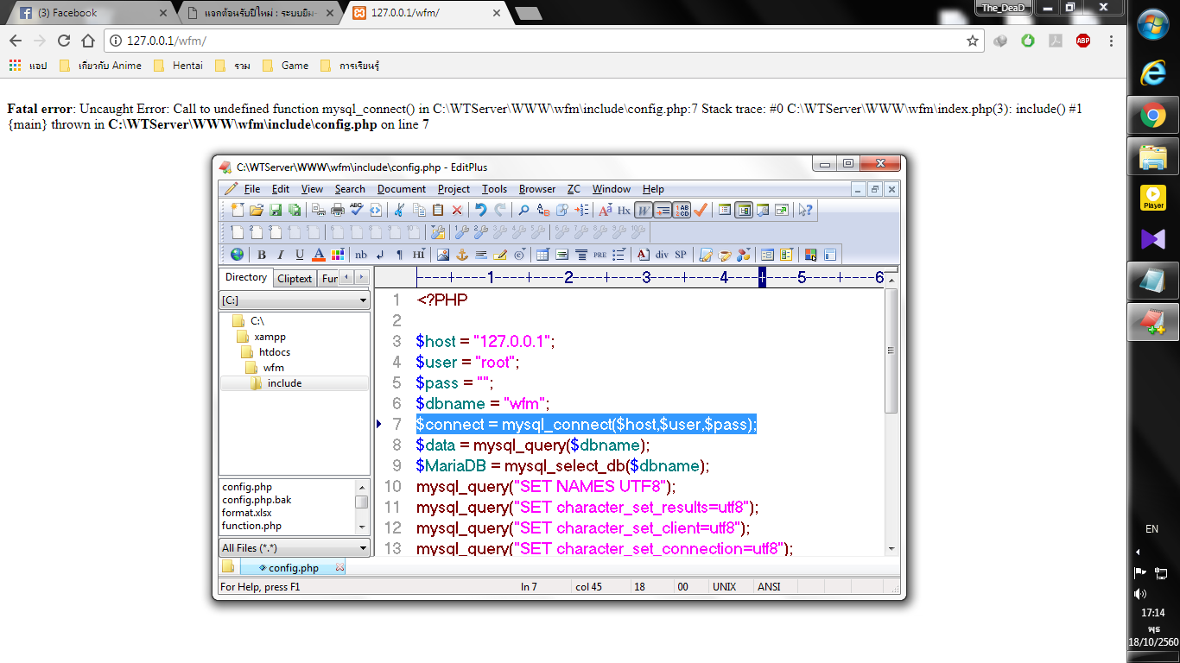Click the Print icon in EditPlus toolbar

pyautogui.click(x=338, y=210)
